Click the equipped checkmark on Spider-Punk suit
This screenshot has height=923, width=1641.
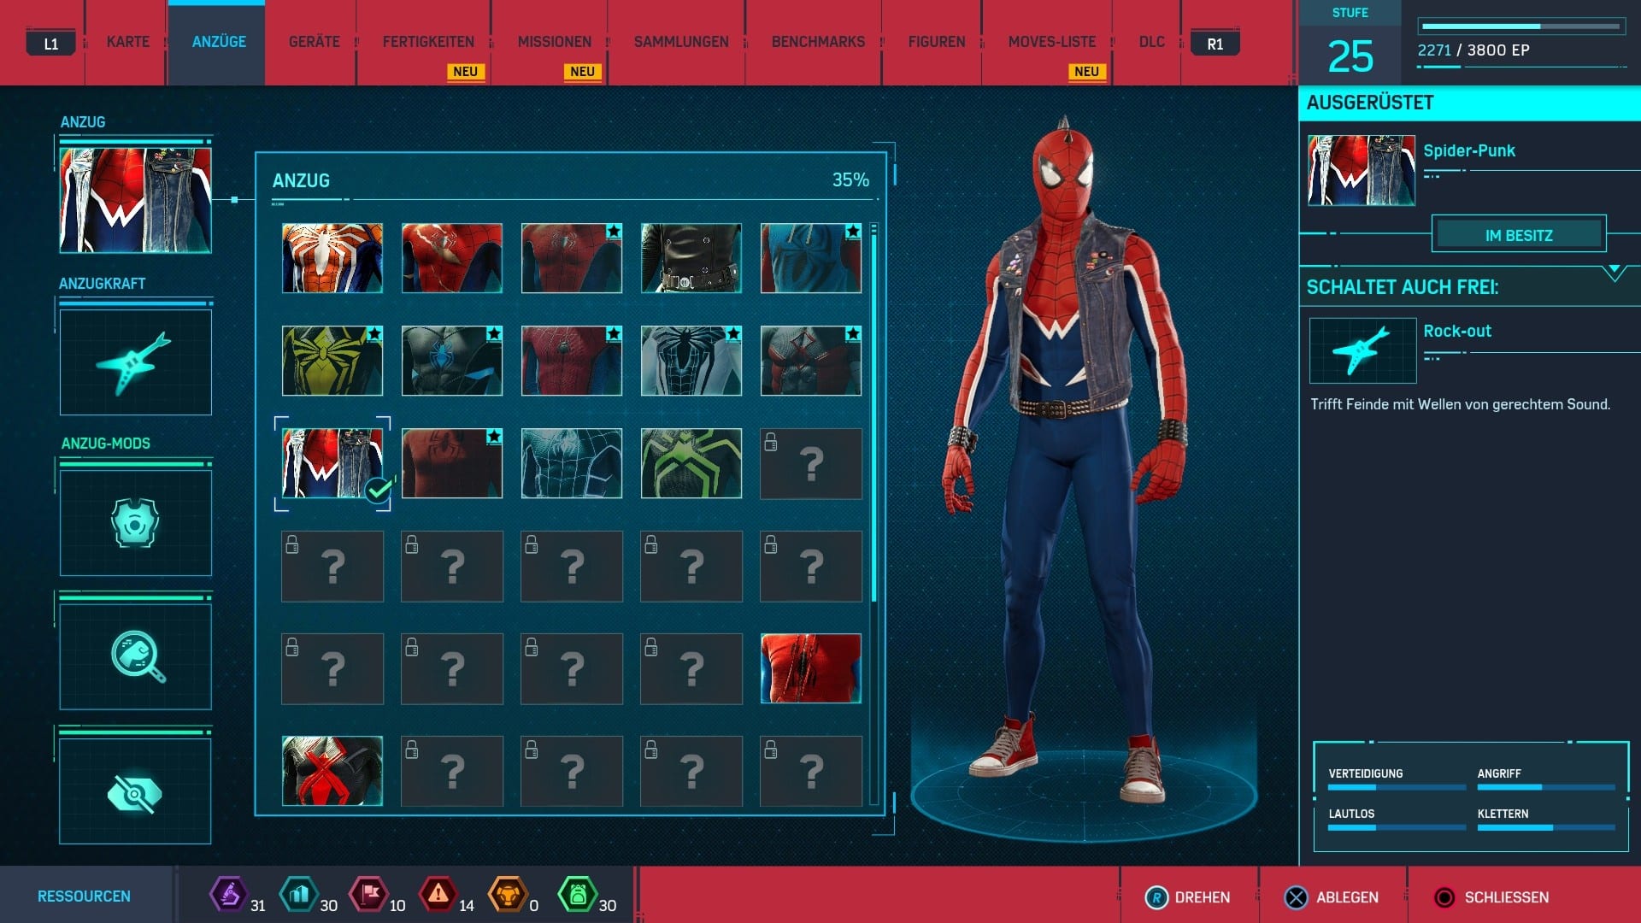pos(378,491)
